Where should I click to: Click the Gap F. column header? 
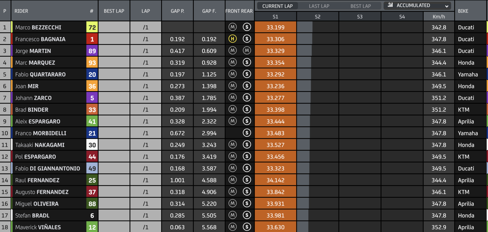pyautogui.click(x=209, y=11)
